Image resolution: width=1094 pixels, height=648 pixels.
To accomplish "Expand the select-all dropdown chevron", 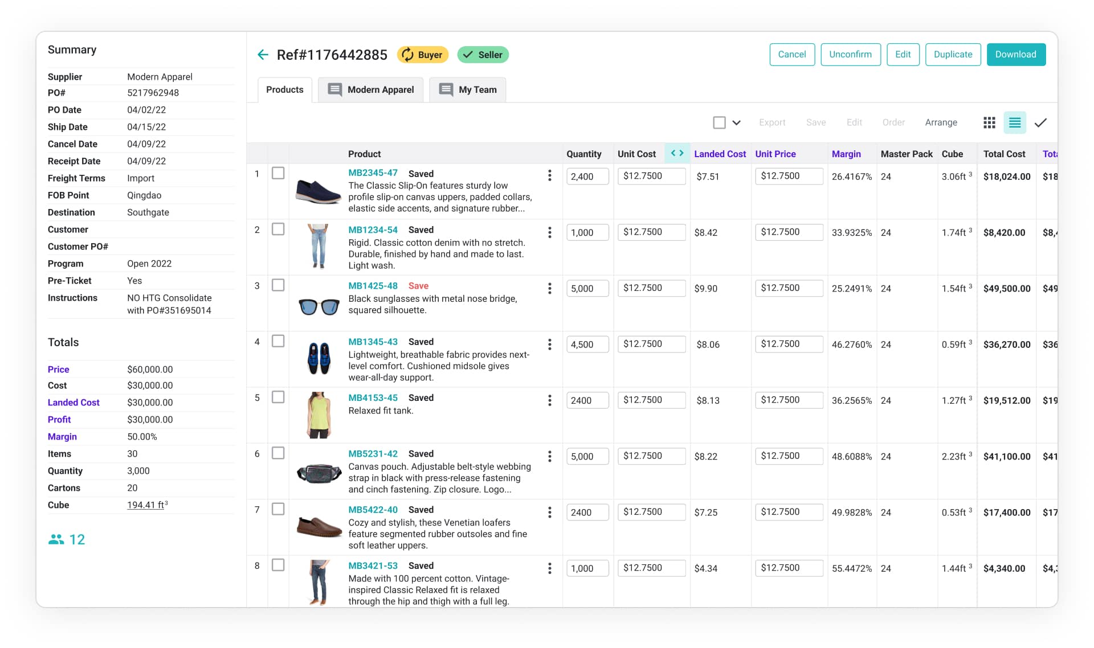I will coord(736,122).
